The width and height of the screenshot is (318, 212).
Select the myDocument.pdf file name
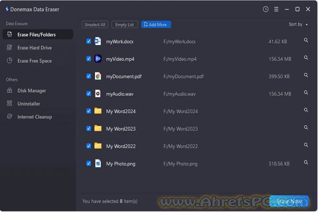click(124, 76)
